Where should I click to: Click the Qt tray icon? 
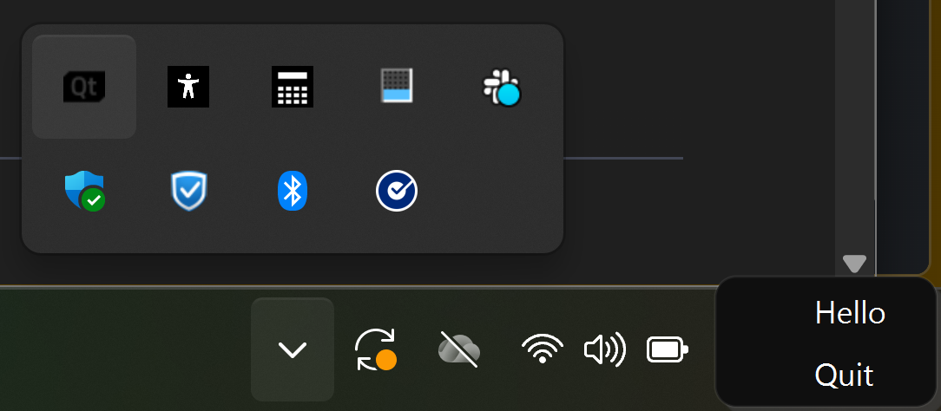[x=84, y=87]
